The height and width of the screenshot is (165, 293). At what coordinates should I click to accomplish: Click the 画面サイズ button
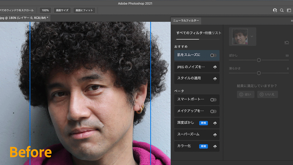62,10
